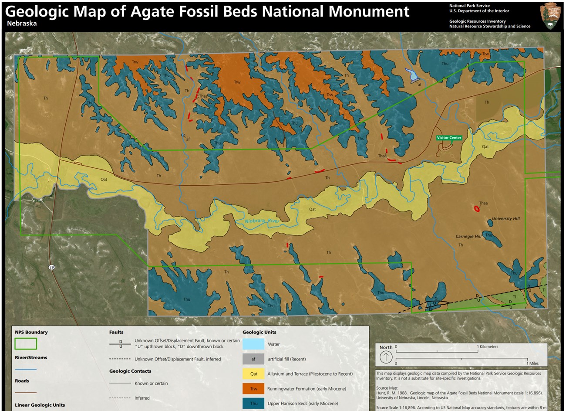This screenshot has width=566, height=411.
Task: Click the red Thaa circle near University Hill
Action: [477, 209]
